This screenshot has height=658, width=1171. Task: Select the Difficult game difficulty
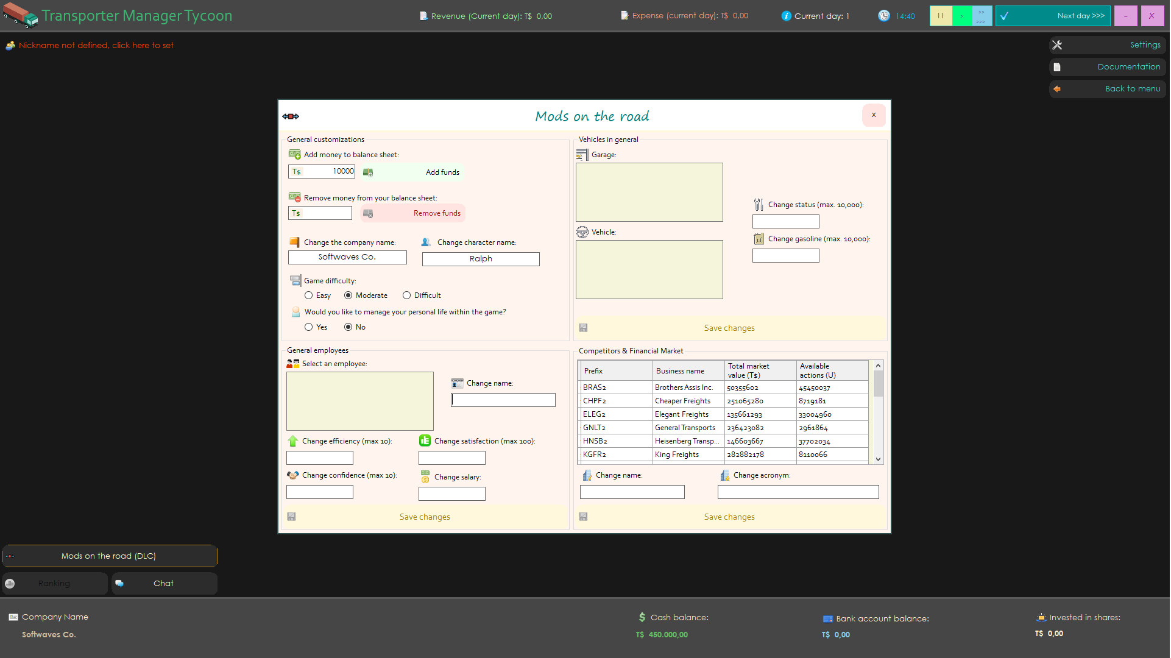click(406, 295)
